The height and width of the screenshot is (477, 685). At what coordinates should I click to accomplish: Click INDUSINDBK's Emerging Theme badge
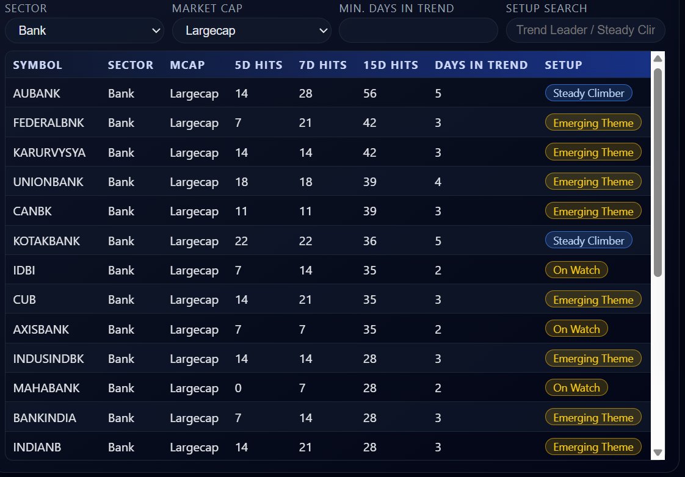[593, 358]
